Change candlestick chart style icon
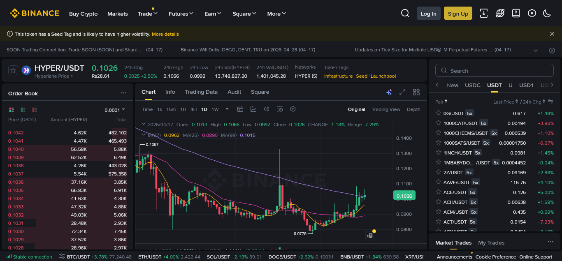562x261 pixels. tap(267, 109)
